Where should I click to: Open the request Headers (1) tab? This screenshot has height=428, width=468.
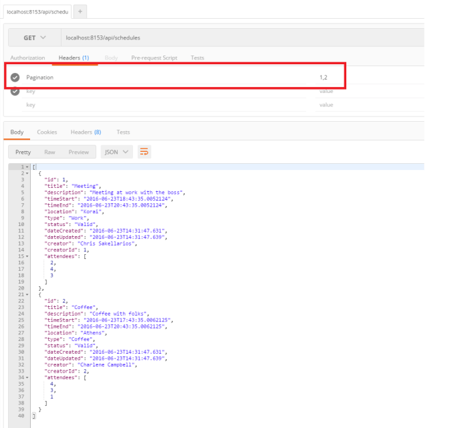pyautogui.click(x=74, y=58)
